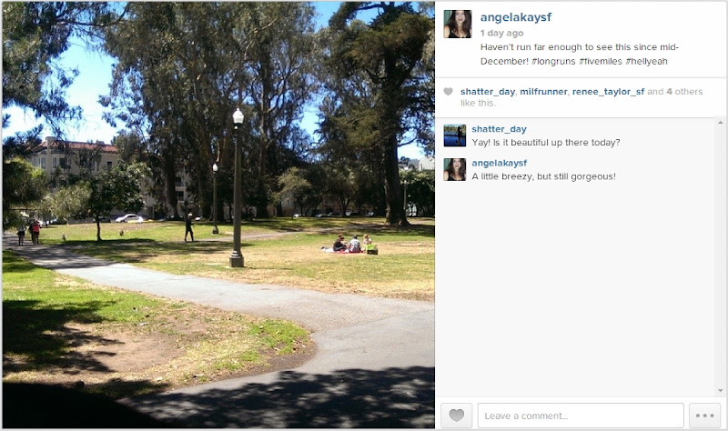Open the #hellyeah hashtag

point(646,61)
